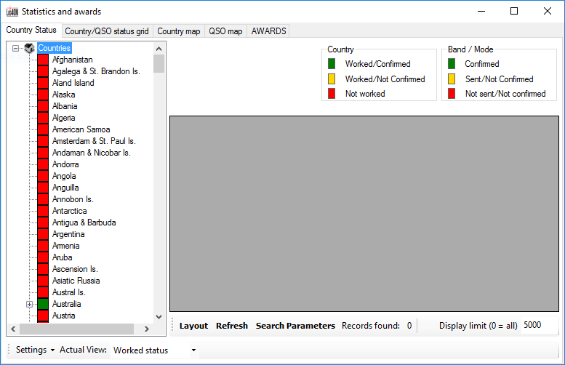Click the Display limit input field
Image resolution: width=565 pixels, height=365 pixels.
click(538, 325)
